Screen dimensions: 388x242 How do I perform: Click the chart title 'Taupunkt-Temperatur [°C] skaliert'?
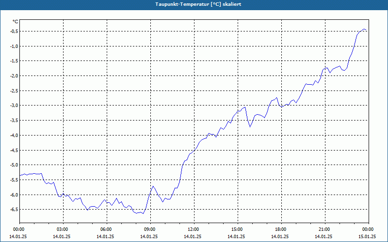[x=198, y=4]
